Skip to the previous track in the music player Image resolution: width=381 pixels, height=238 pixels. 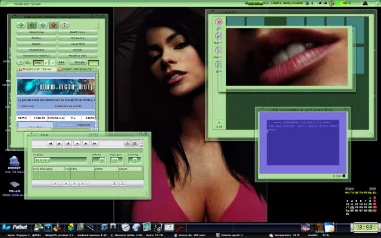(x=51, y=143)
